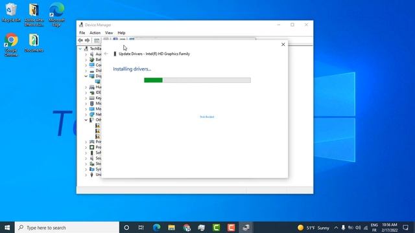Open Cortana from the taskbar

[x=126, y=227]
